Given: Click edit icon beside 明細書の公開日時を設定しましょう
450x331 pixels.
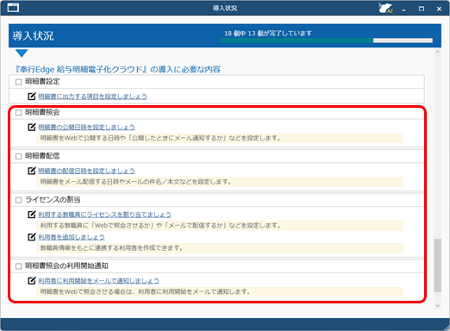Looking at the screenshot, I should (x=32, y=127).
